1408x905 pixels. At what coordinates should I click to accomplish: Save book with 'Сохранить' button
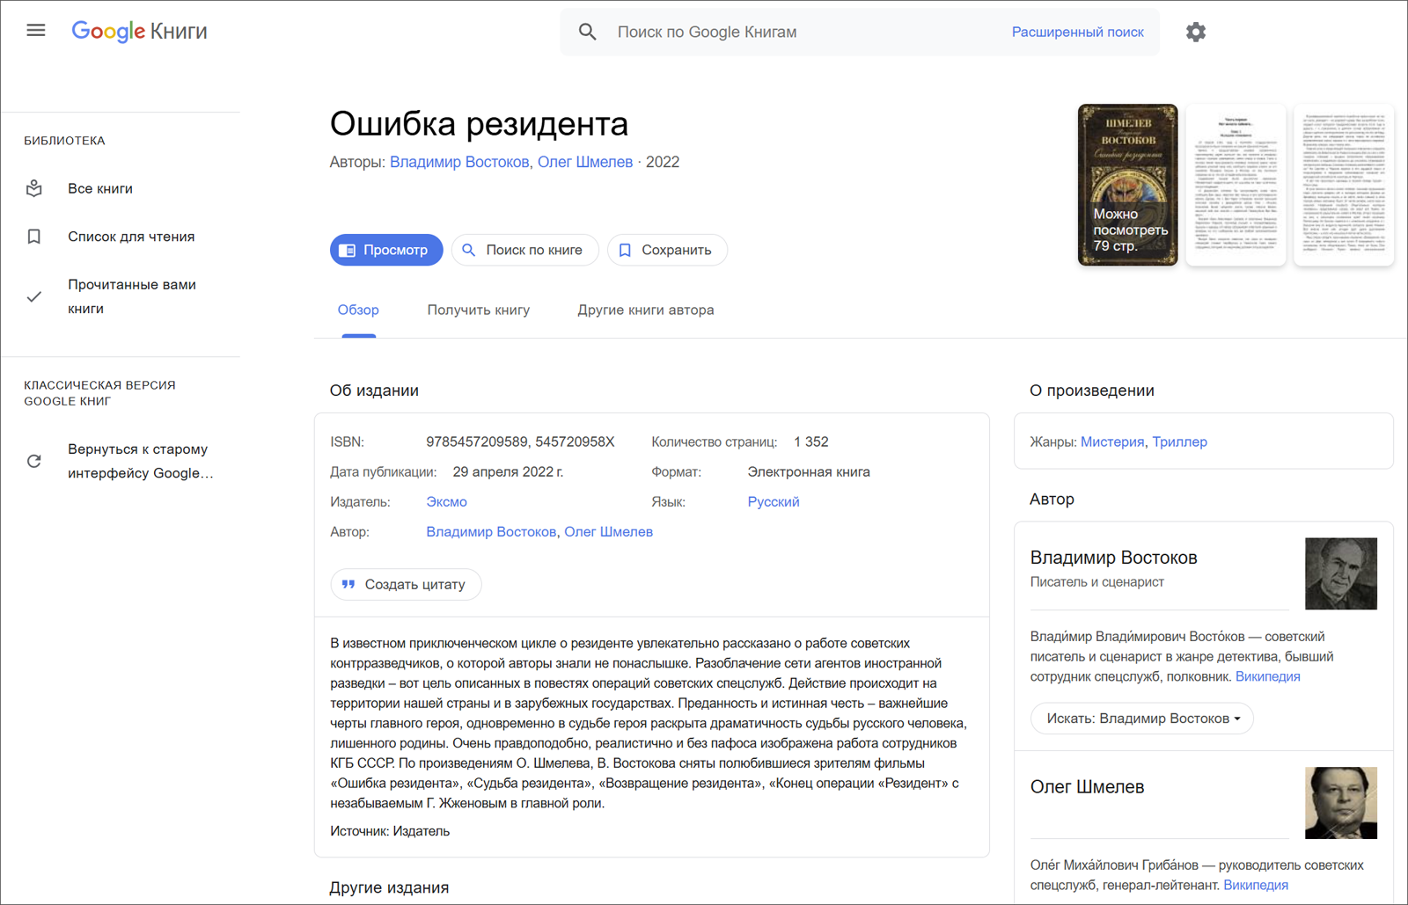point(667,250)
